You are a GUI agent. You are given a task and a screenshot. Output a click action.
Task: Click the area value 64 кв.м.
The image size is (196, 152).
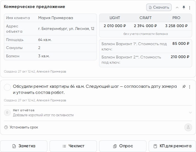point(45,40)
